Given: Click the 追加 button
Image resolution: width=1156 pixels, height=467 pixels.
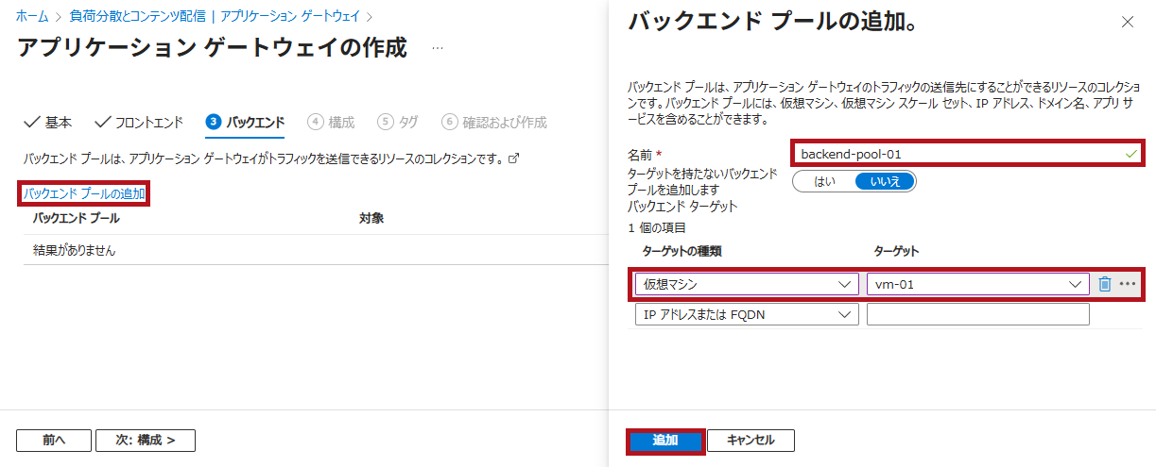Looking at the screenshot, I should 665,441.
